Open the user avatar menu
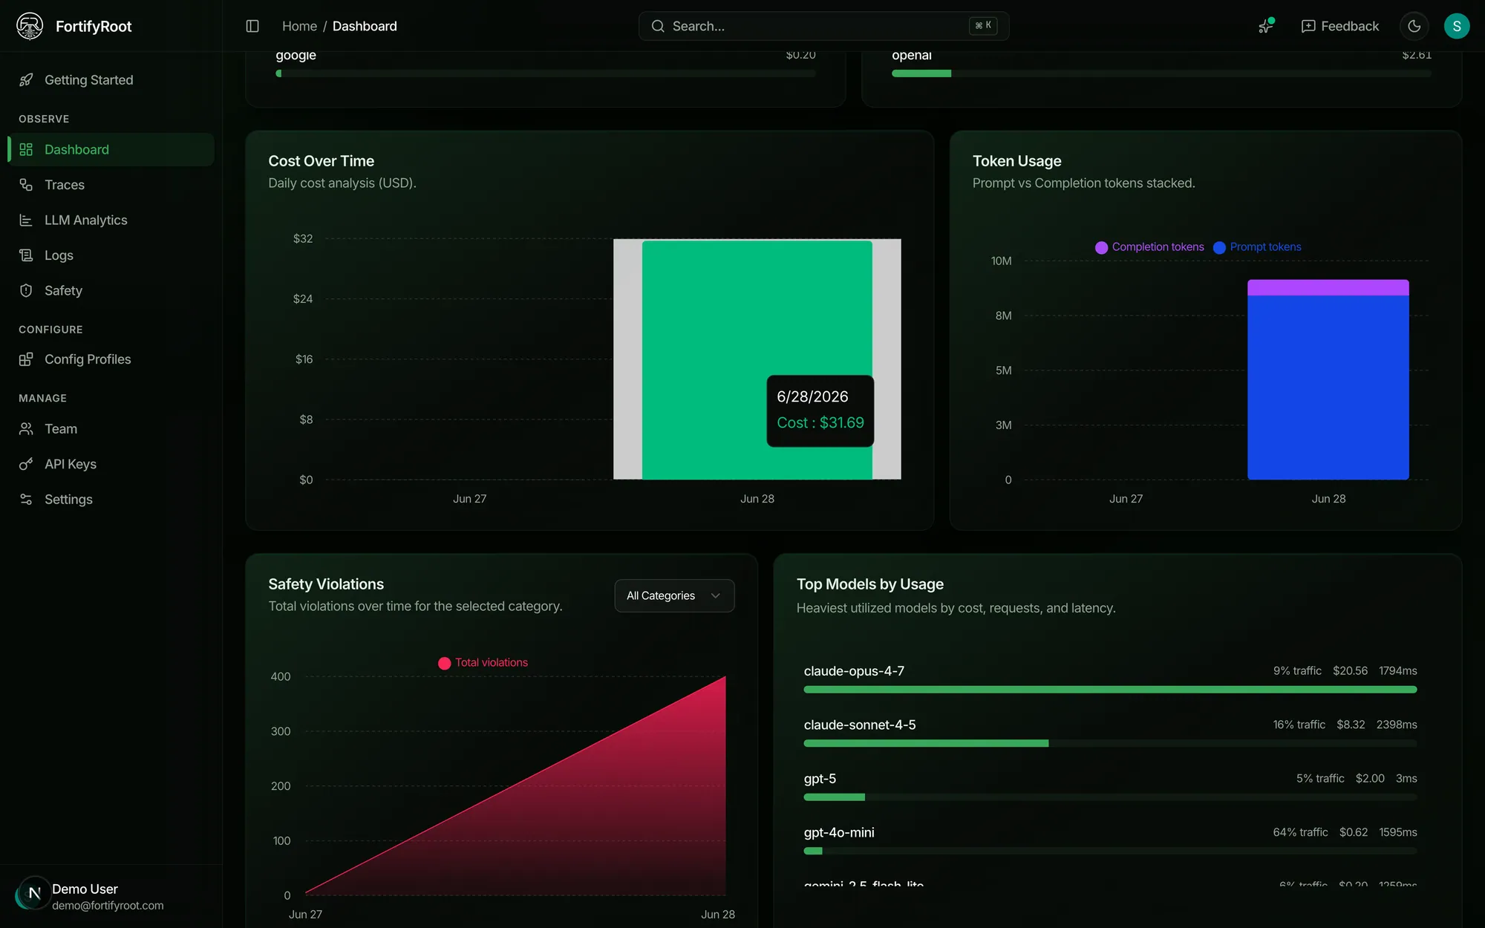1485x928 pixels. tap(1457, 26)
